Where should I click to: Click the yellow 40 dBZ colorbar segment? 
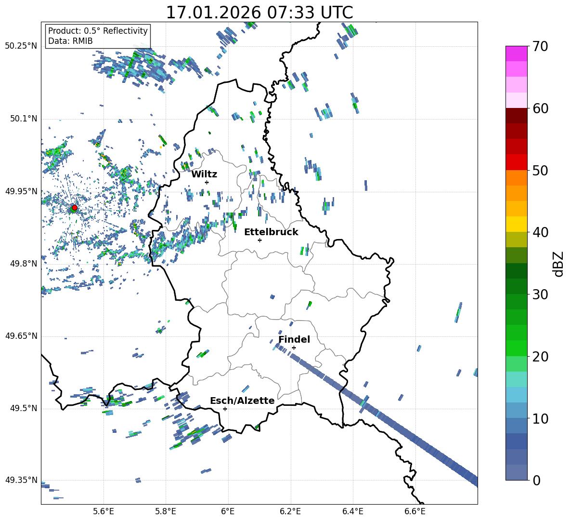(x=516, y=224)
